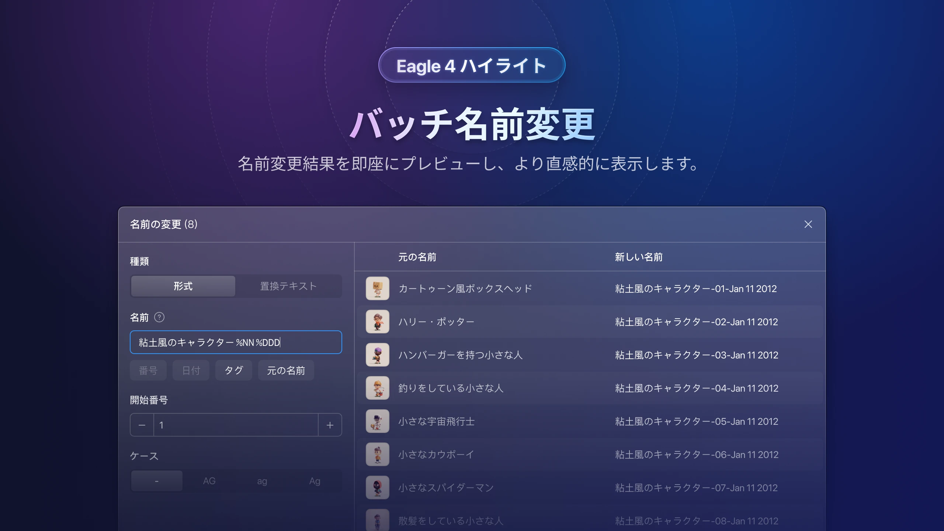The width and height of the screenshot is (944, 531).
Task: Select original name 釣りをしている小さな人
Action: pyautogui.click(x=451, y=388)
